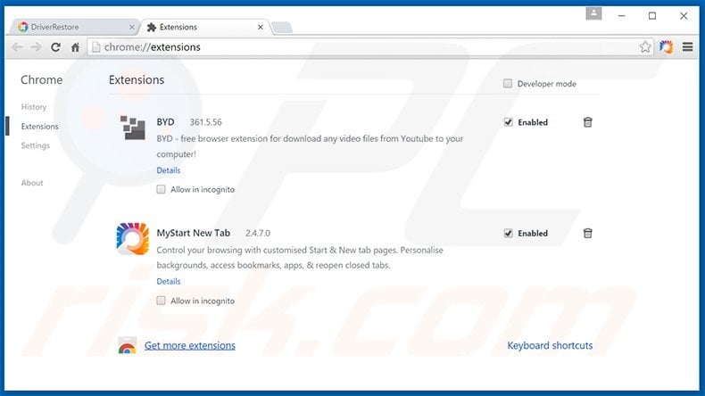Click the Extensions page heading
The width and height of the screenshot is (705, 396).
click(137, 80)
